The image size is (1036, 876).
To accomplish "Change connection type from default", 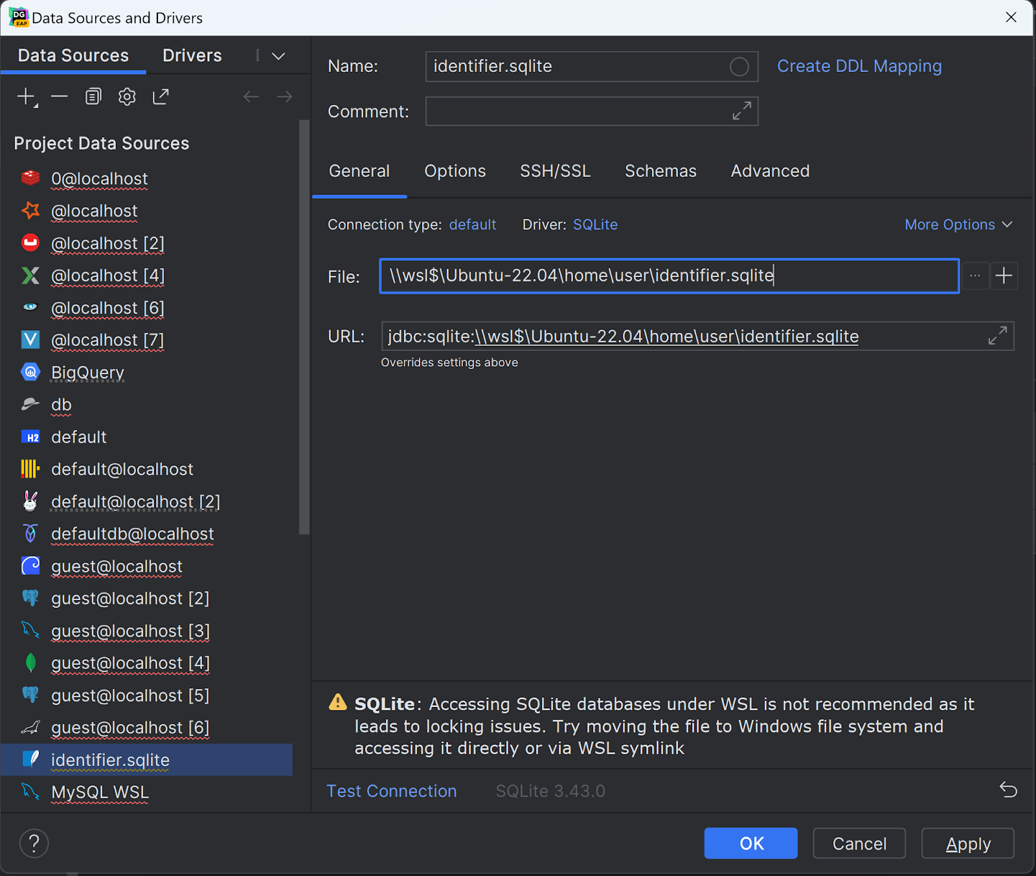I will (x=473, y=225).
